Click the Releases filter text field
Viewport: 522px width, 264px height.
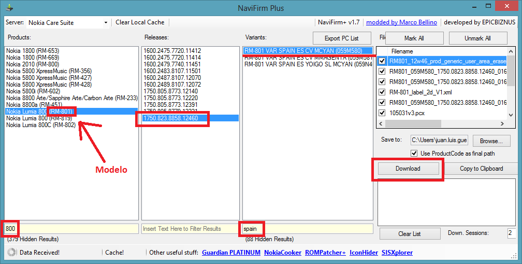[190, 229]
